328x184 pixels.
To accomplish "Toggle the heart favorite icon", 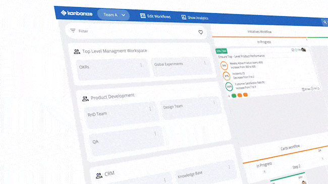I will [200, 32].
